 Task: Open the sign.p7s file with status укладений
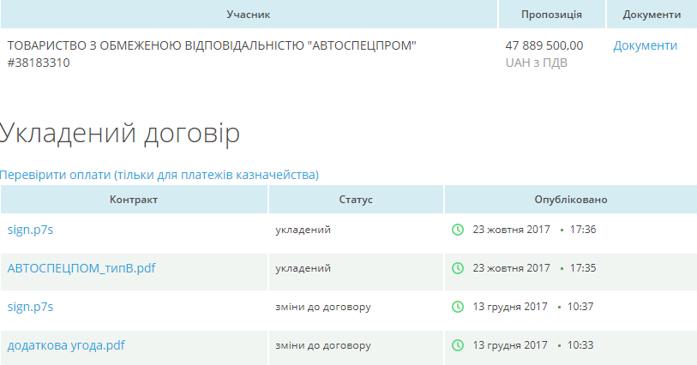point(31,230)
